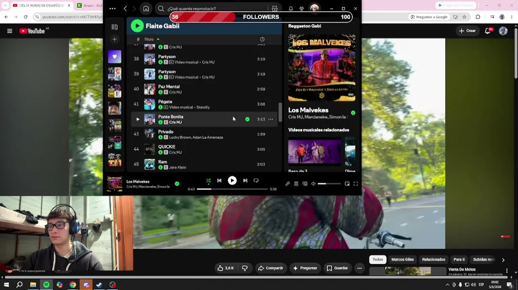Play the Flaite Gabii playlist with green button
518x290 pixels.
[x=137, y=26]
